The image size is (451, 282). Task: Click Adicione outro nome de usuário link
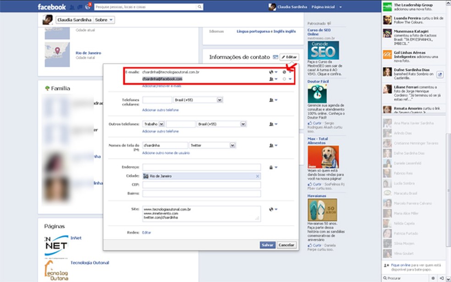(x=166, y=153)
